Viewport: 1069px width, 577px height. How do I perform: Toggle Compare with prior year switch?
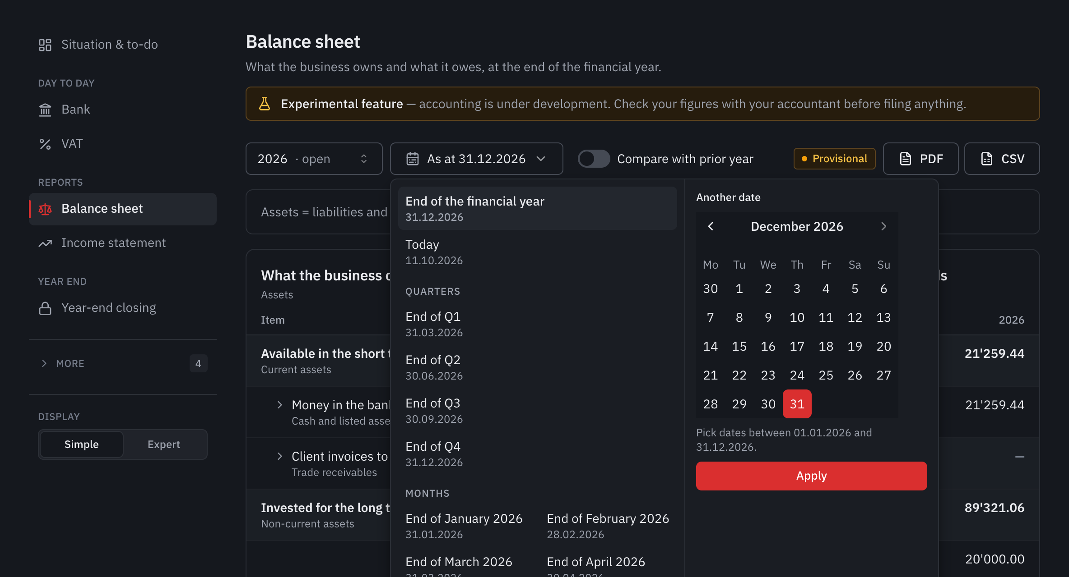tap(594, 159)
